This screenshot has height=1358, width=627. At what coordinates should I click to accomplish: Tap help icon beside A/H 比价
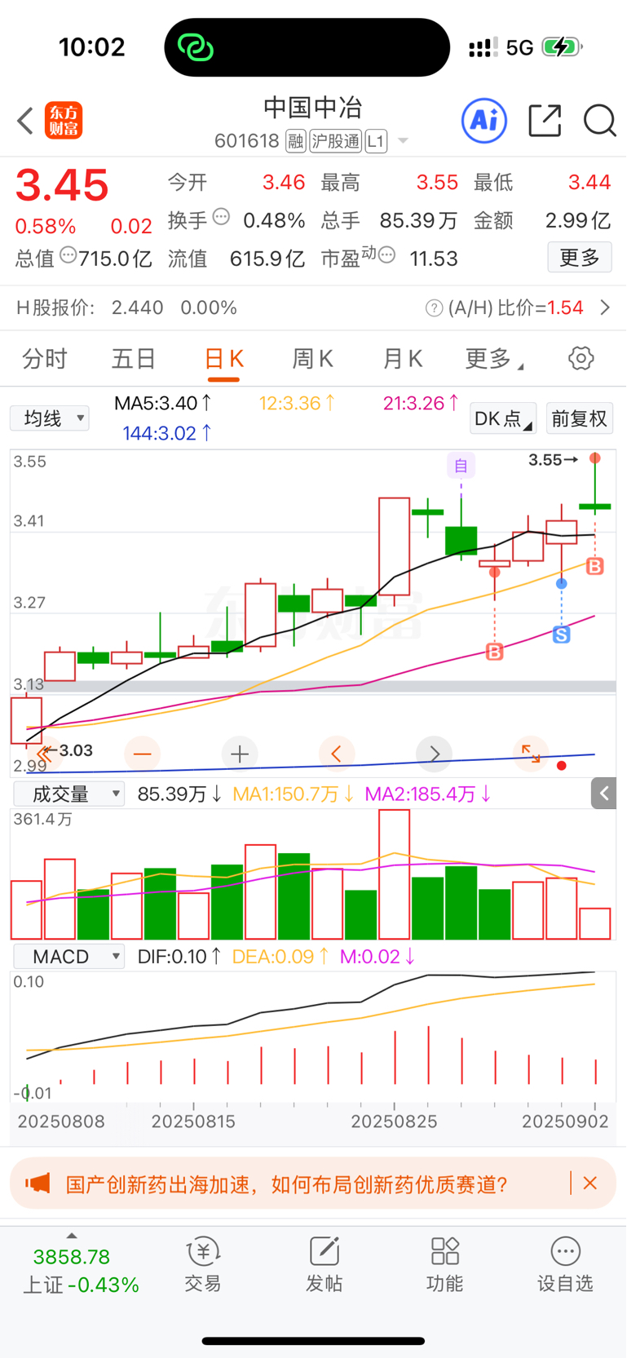point(435,307)
